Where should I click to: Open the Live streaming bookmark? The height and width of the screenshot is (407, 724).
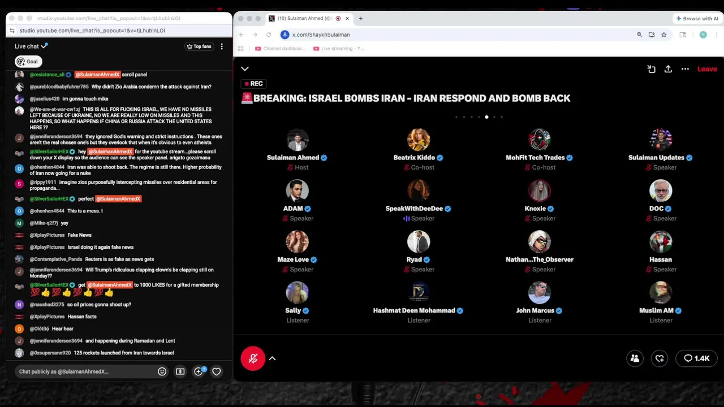pos(338,49)
